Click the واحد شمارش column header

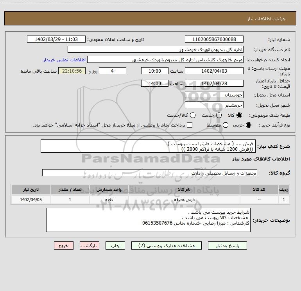coord(109,189)
